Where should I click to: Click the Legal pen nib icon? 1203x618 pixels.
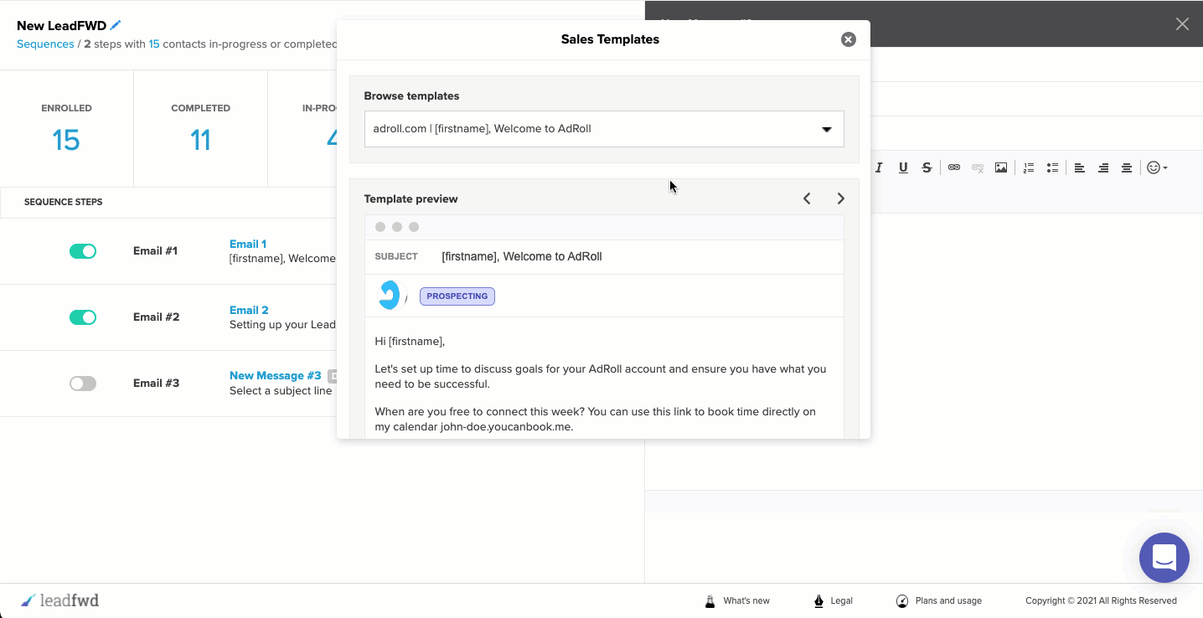click(818, 600)
